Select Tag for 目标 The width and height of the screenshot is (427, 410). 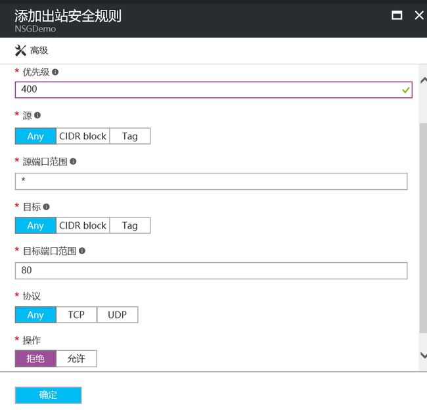tap(130, 225)
